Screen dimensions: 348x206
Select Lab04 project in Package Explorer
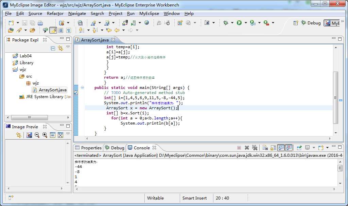click(x=22, y=56)
